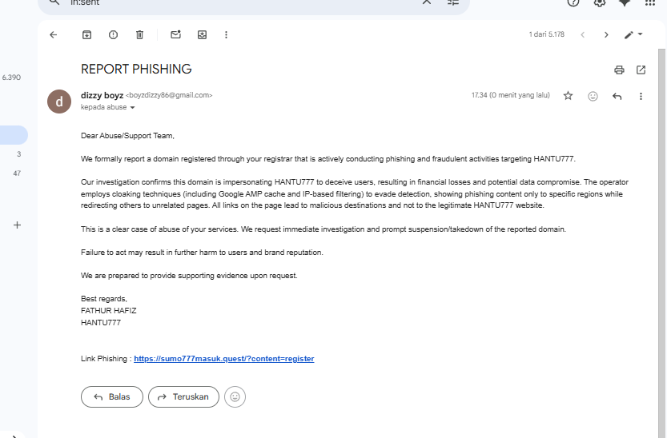Click the Teruskan forward button

pos(183,396)
